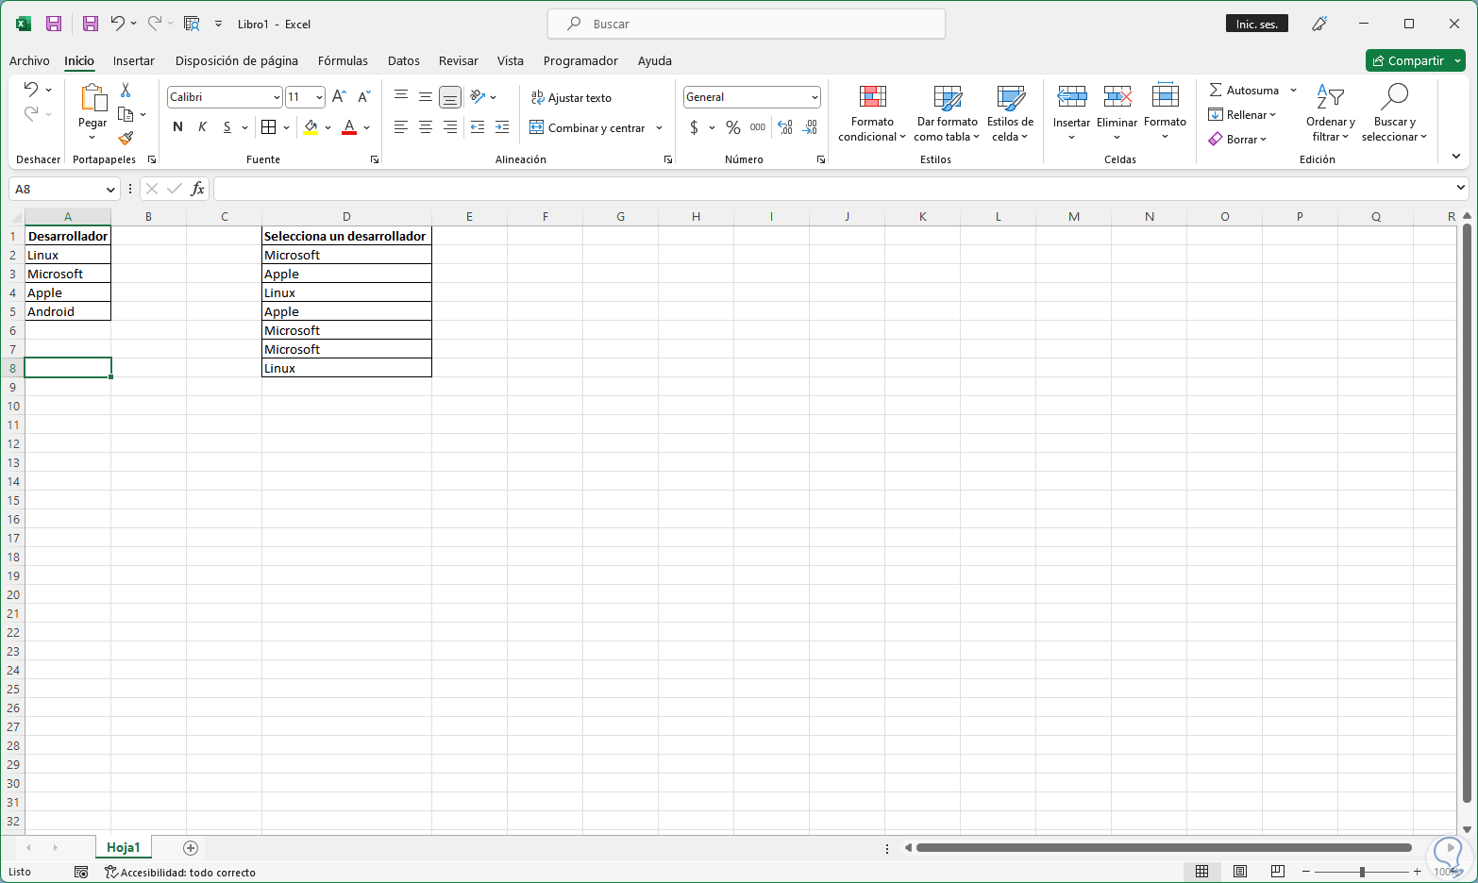Click Accesibilidad: todo correcto status

[x=179, y=872]
